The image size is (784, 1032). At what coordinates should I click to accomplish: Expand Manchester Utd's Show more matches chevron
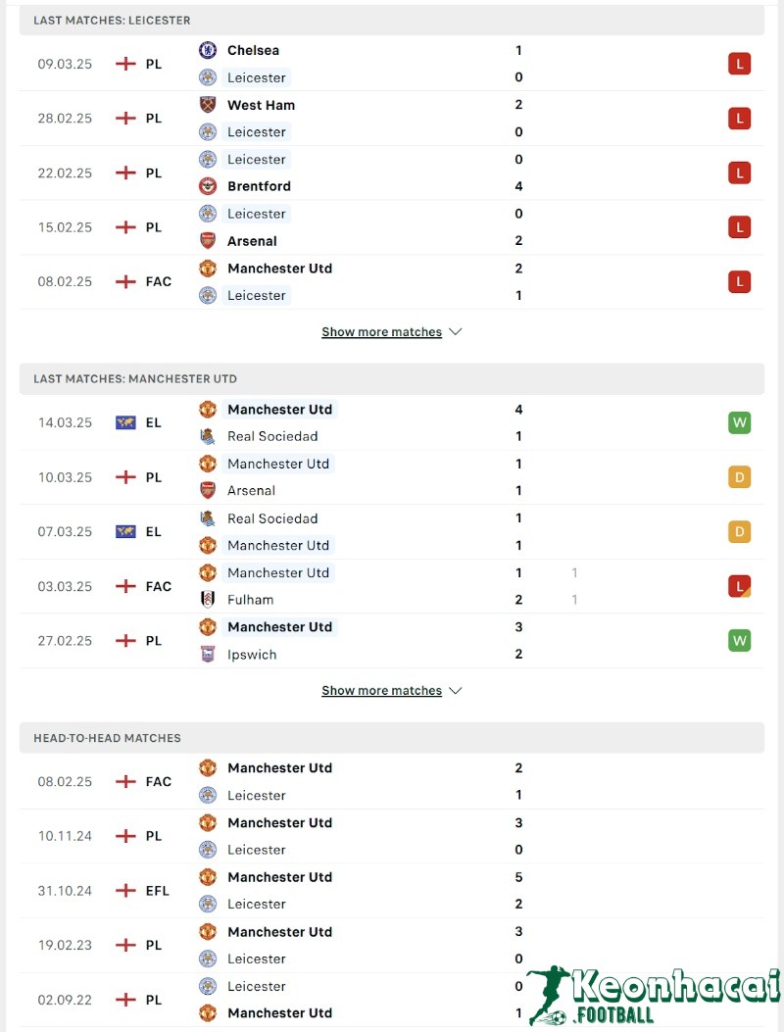455,690
